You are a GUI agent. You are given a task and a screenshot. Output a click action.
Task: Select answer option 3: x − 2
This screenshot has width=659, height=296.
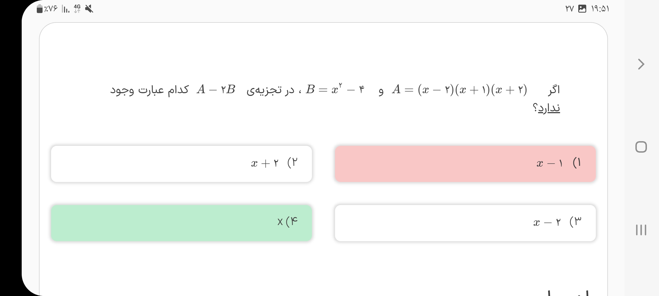point(465,223)
